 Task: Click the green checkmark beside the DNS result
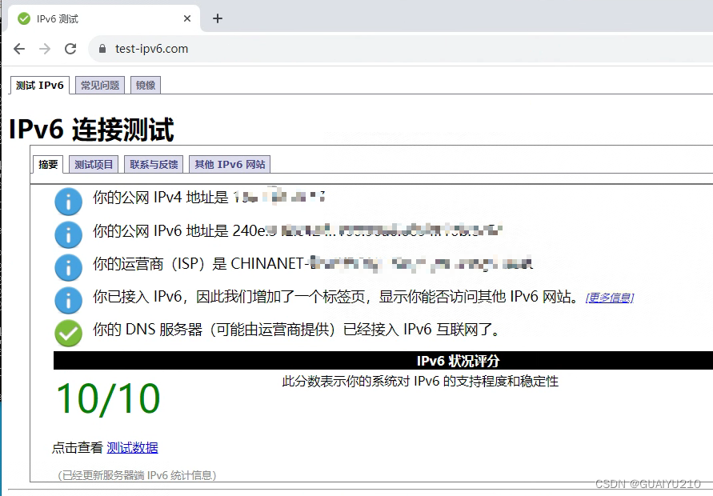[x=68, y=333]
